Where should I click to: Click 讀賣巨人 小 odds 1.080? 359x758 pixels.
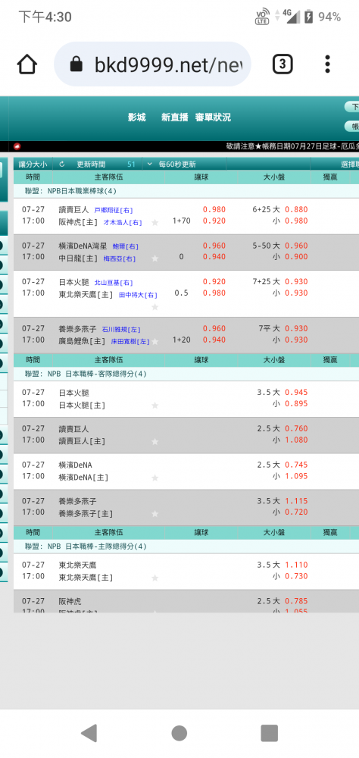click(296, 440)
